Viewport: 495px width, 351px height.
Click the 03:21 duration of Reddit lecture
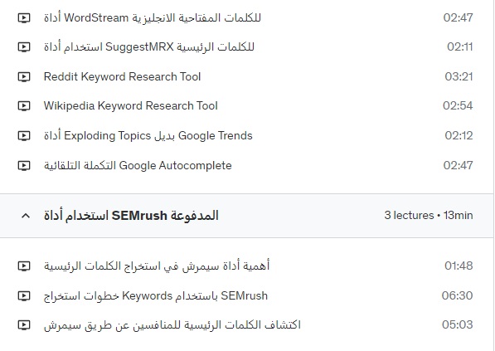[x=459, y=77]
